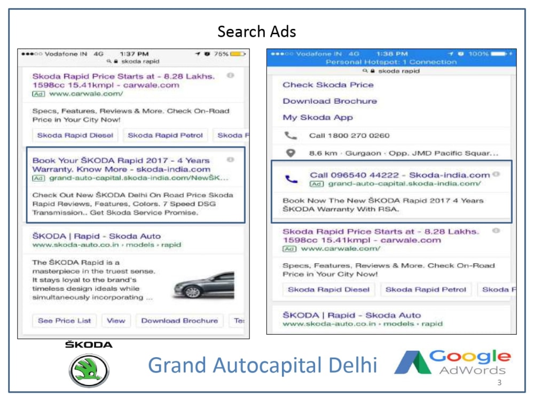Click My Skoda App link

point(318,118)
